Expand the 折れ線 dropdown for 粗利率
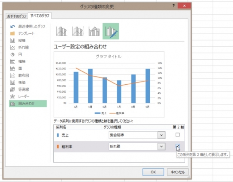 point(162,146)
